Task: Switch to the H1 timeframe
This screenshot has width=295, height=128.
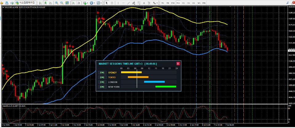Action: pyautogui.click(x=183, y=3)
